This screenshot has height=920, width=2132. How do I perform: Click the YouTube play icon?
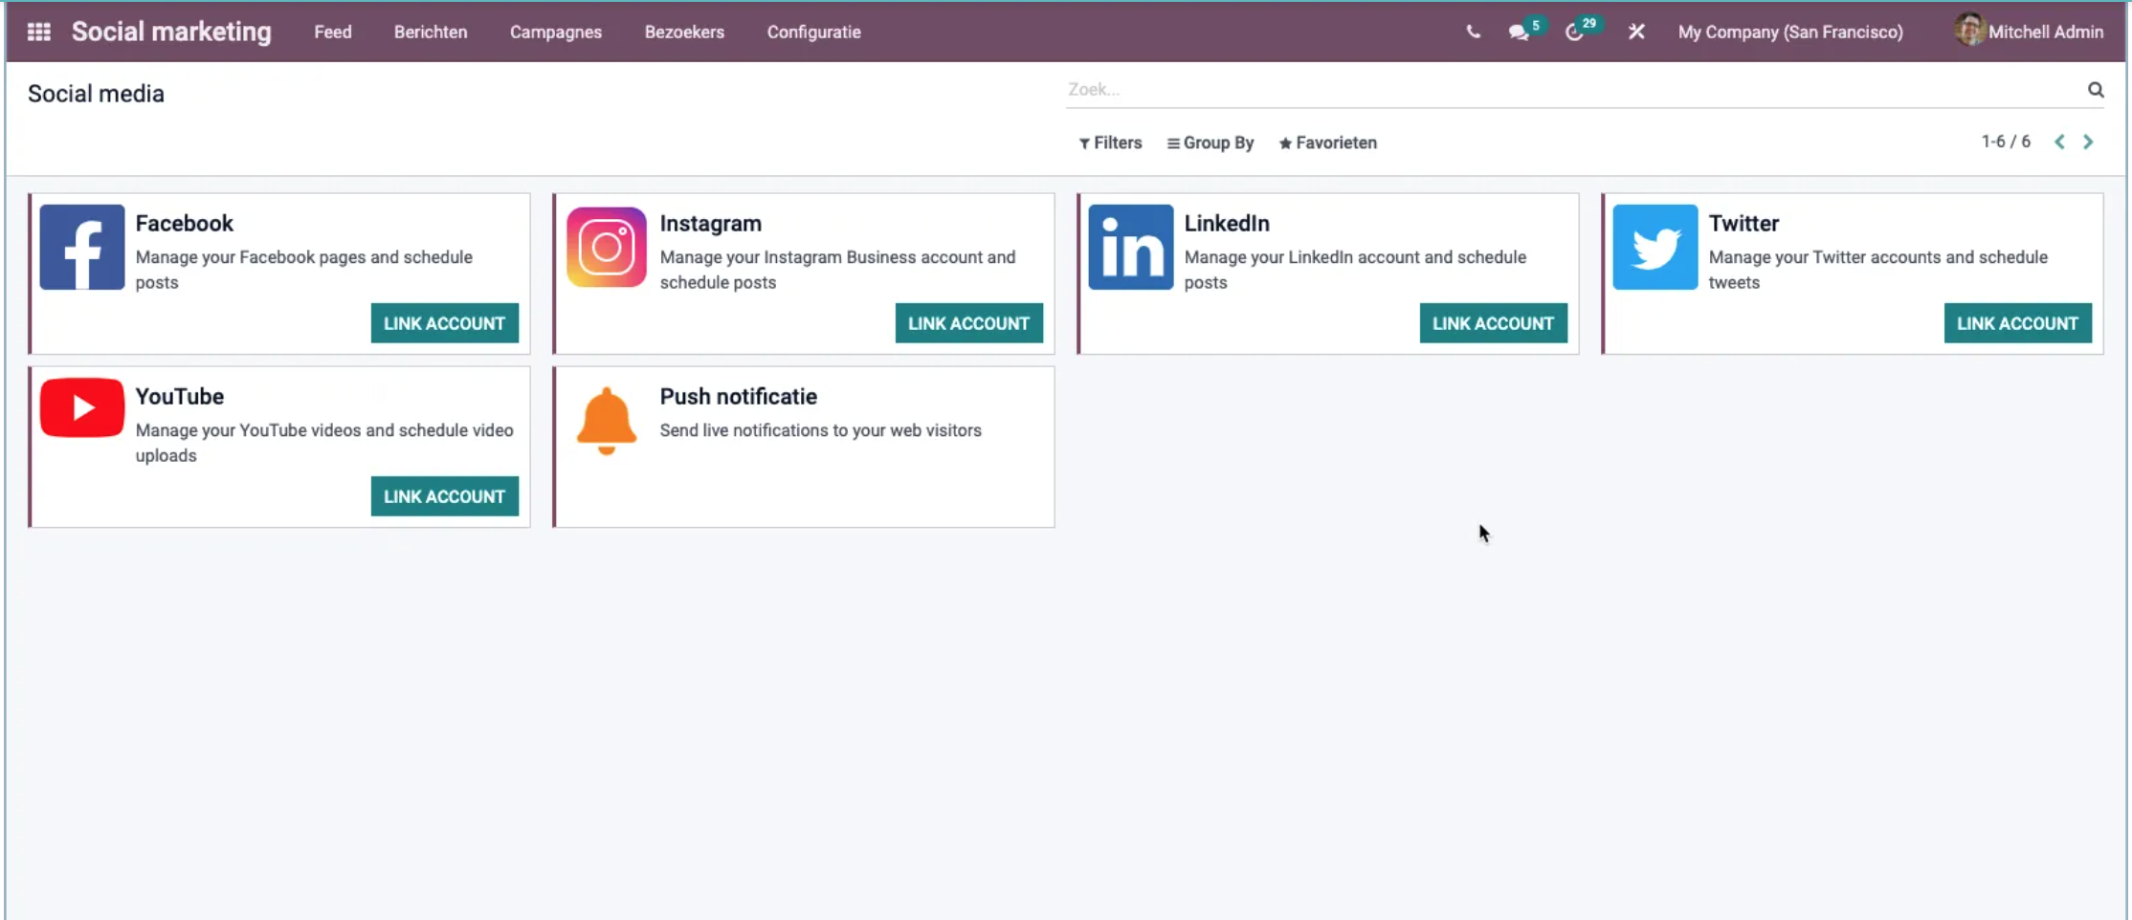click(81, 406)
